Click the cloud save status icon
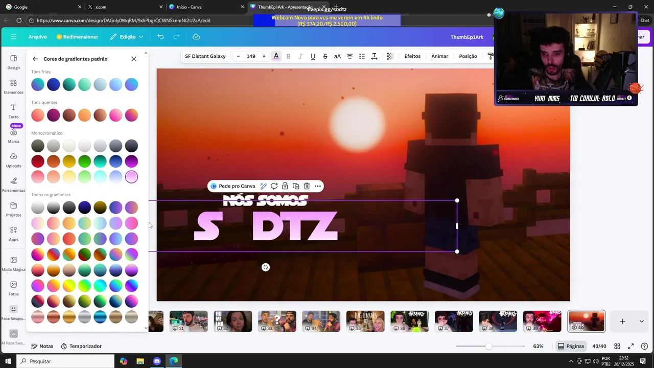This screenshot has width=654, height=368. (196, 37)
